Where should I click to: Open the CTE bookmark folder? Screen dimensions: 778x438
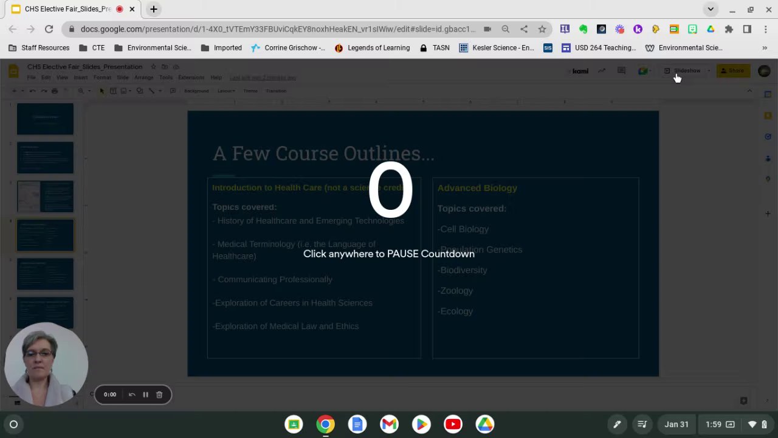(92, 47)
